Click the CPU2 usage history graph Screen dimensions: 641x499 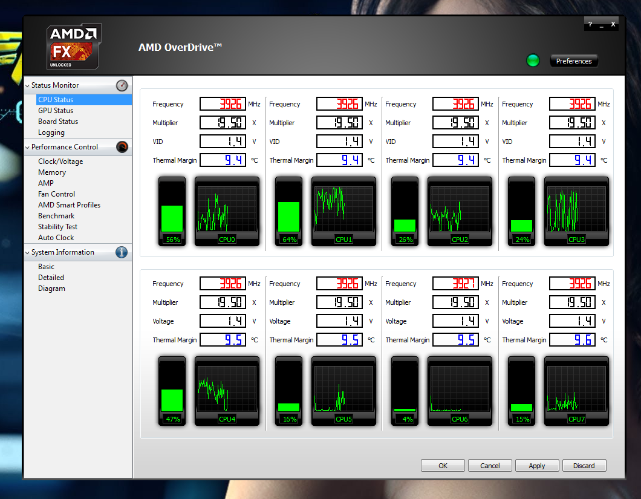click(x=460, y=212)
